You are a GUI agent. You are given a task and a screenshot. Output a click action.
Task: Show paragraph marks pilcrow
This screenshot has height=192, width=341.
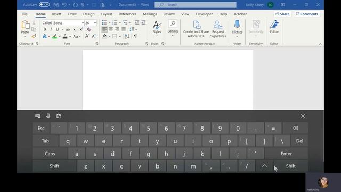point(135,36)
